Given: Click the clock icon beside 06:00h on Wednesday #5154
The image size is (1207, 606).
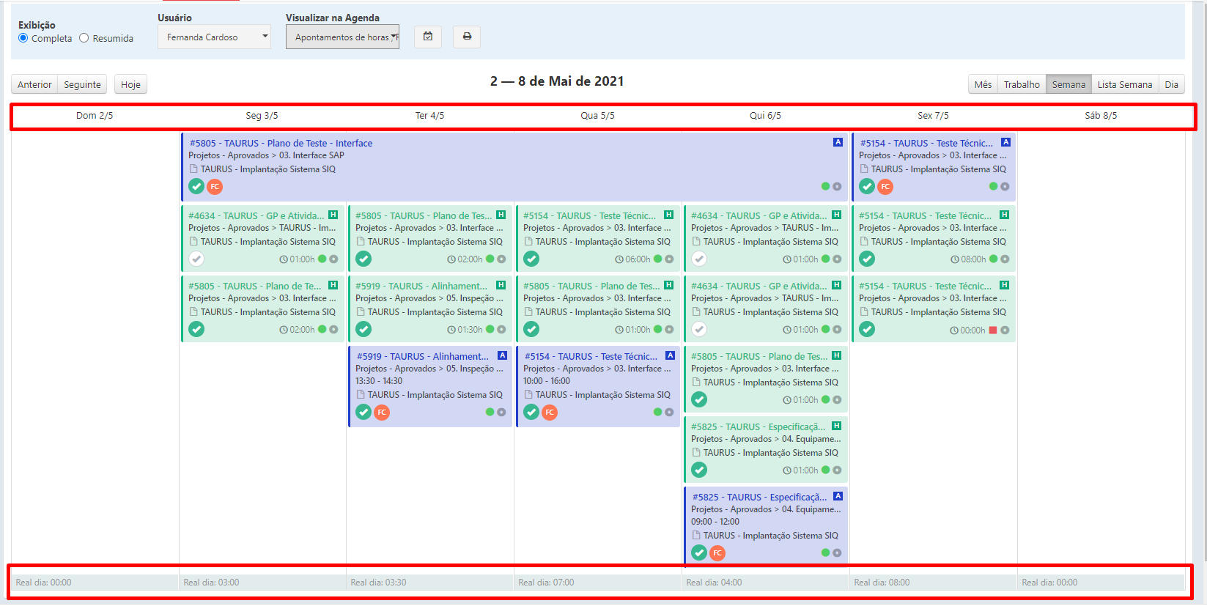Looking at the screenshot, I should [619, 259].
